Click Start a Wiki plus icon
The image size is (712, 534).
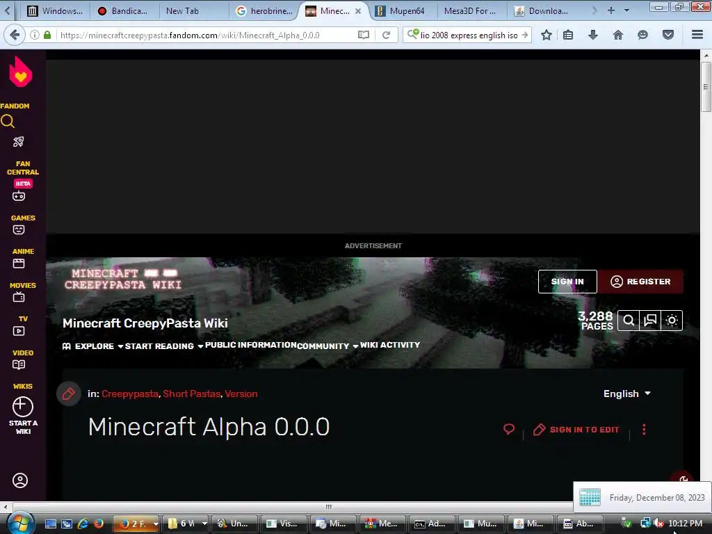point(22,406)
